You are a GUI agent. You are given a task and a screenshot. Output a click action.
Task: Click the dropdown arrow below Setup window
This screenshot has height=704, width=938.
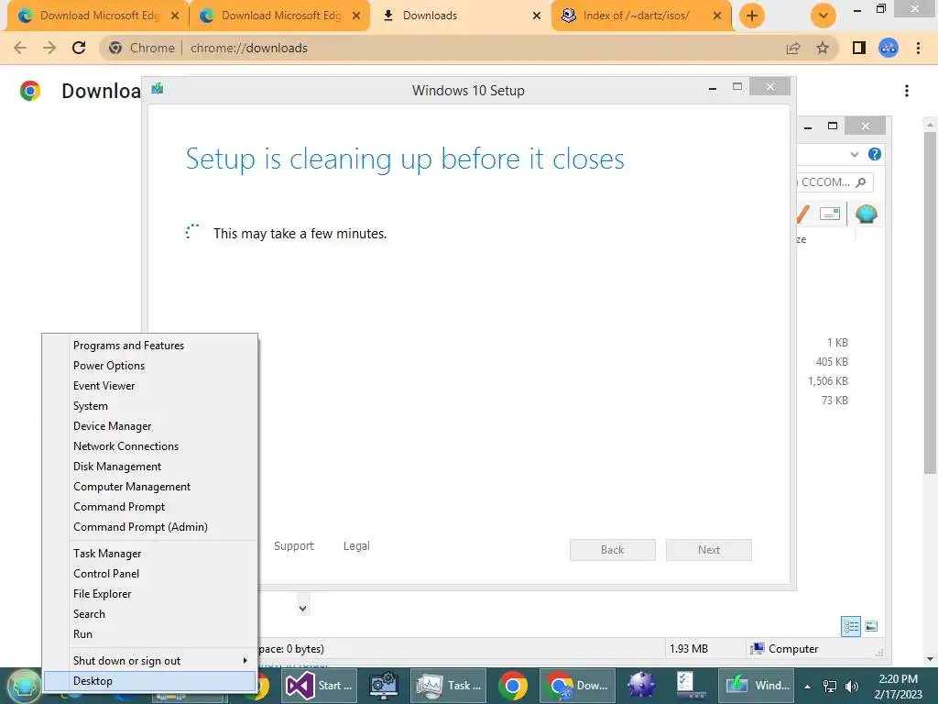tap(302, 609)
